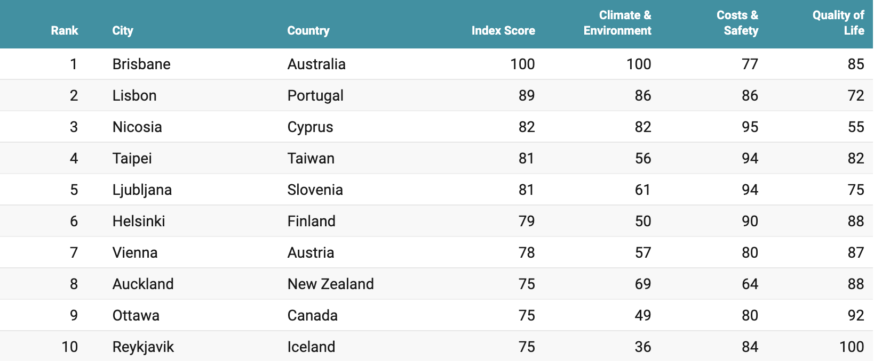Click the Taipei row city name
Viewport: 874px width, 361px height.
[132, 158]
